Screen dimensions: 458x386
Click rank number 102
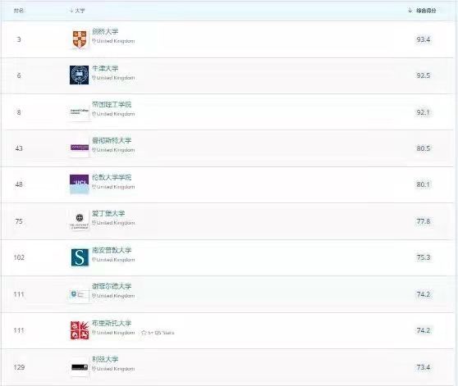tap(19, 257)
